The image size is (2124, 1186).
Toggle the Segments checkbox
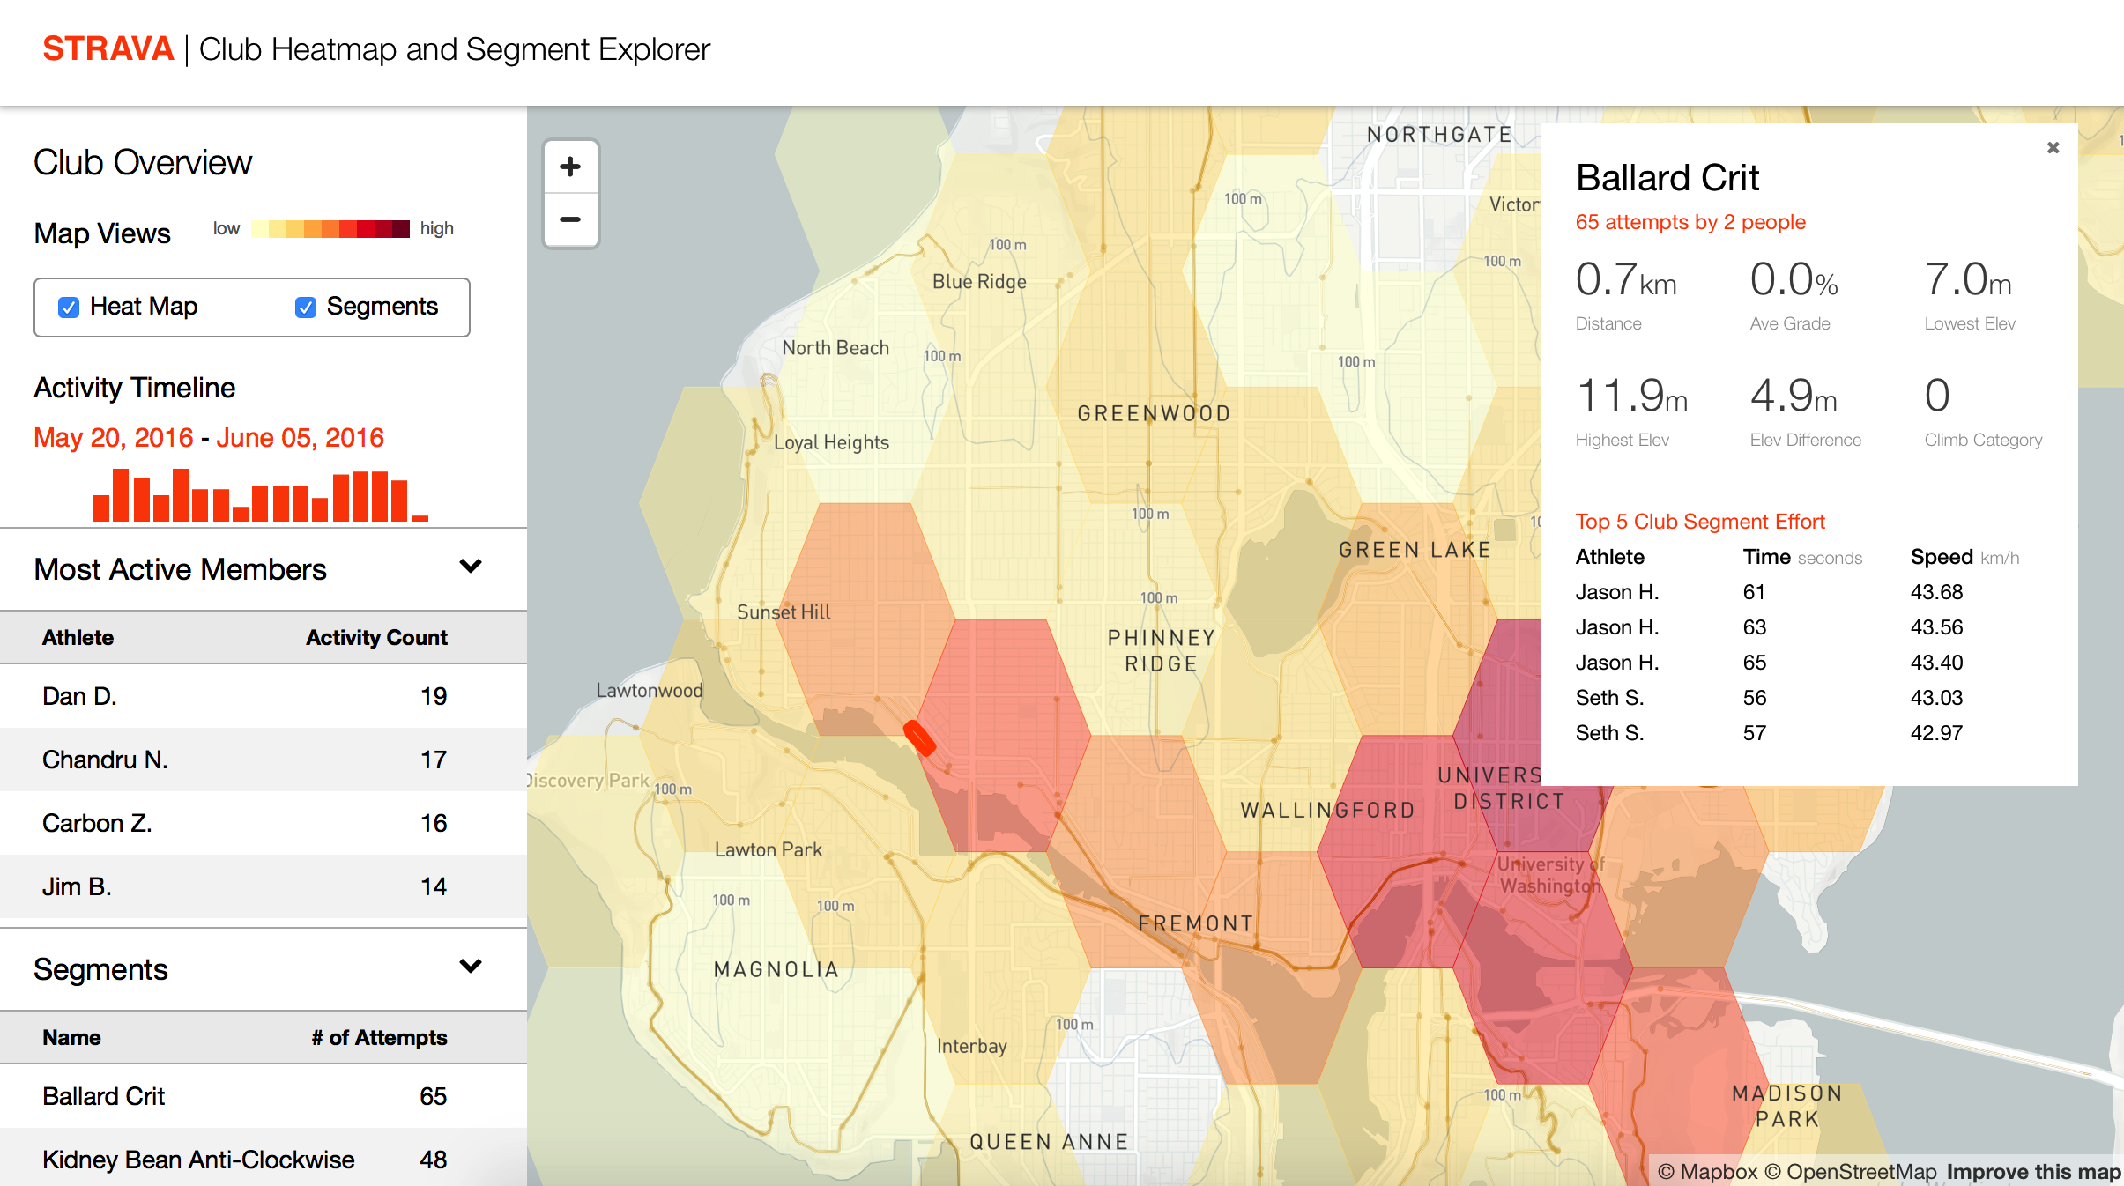click(306, 307)
